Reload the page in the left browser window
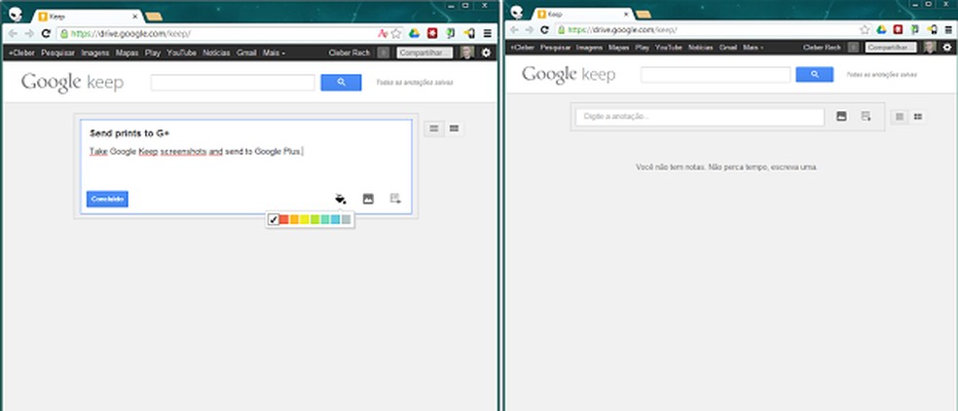 click(45, 34)
